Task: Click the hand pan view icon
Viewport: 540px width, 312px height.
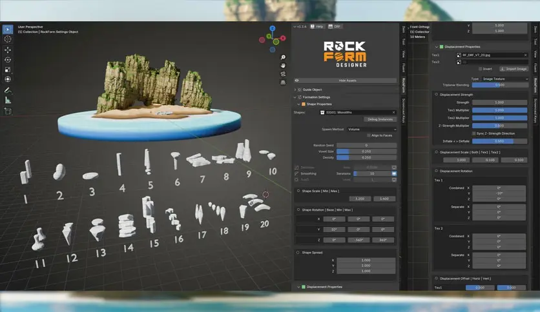Action: click(283, 65)
